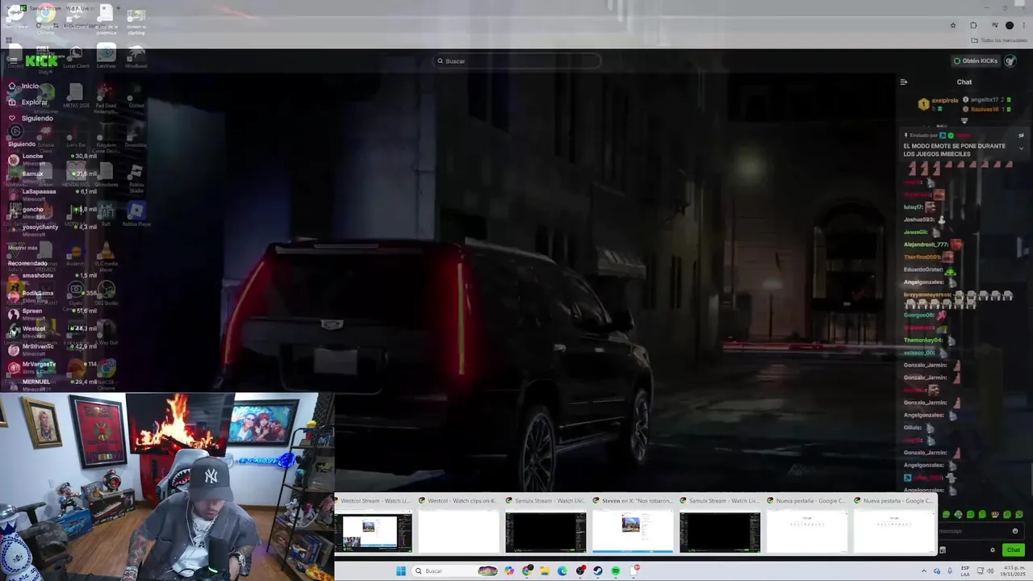Bookmark page with Chrome star icon
The image size is (1033, 581).
tap(953, 25)
